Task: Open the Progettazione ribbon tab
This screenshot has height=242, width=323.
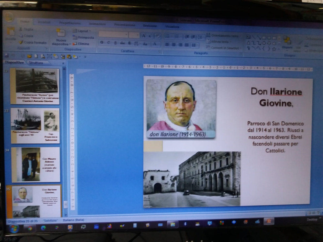Action: (70, 23)
